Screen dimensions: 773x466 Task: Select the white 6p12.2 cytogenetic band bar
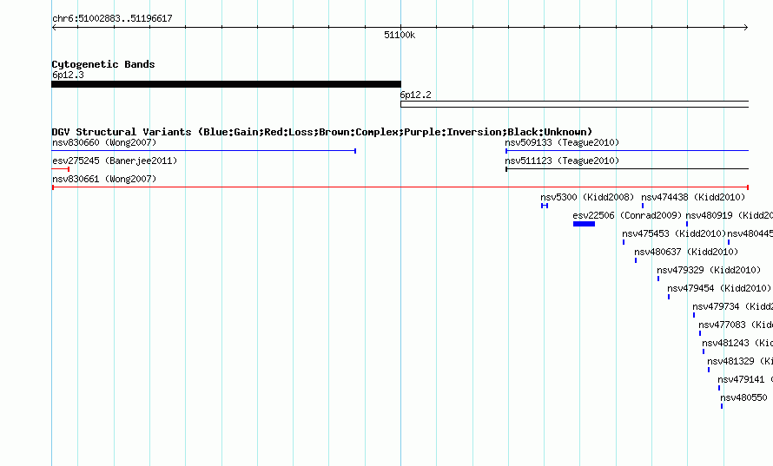tap(575, 104)
